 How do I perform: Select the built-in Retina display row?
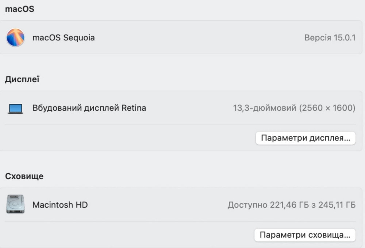coord(182,108)
